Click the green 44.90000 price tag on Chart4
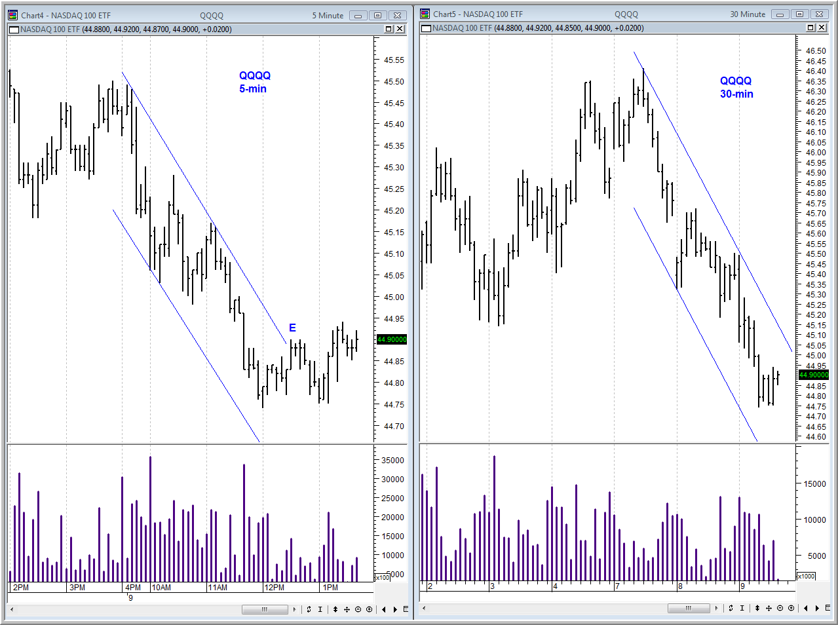This screenshot has height=625, width=838. (x=392, y=339)
